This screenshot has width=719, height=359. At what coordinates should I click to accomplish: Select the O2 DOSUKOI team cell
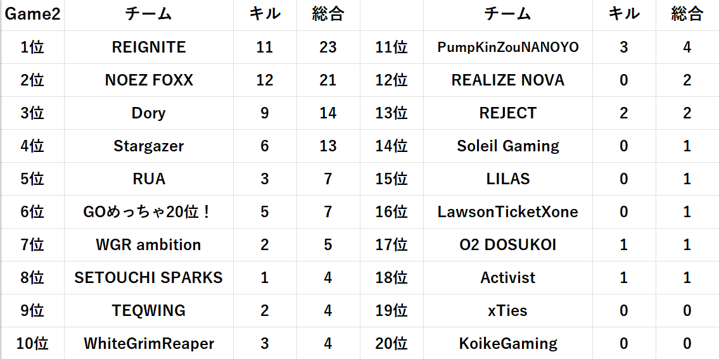pyautogui.click(x=508, y=245)
